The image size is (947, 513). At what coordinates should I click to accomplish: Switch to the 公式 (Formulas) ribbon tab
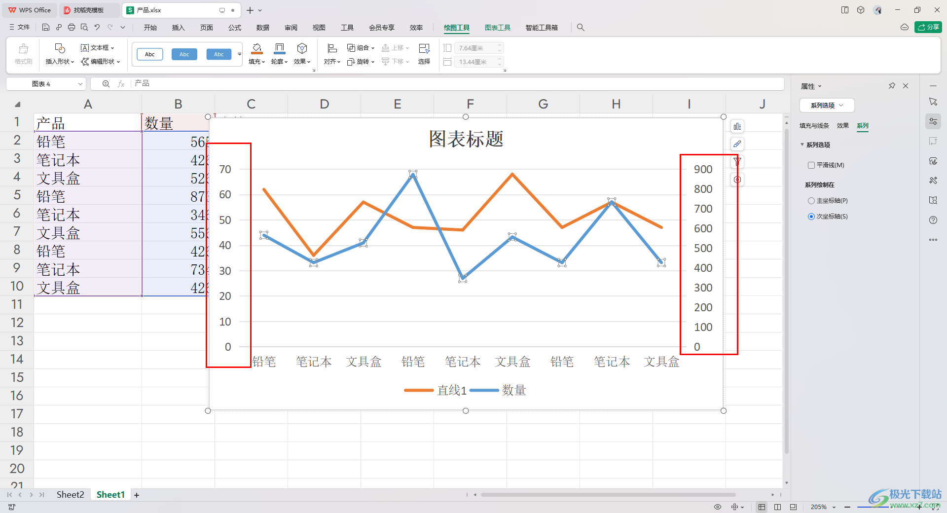coord(235,28)
